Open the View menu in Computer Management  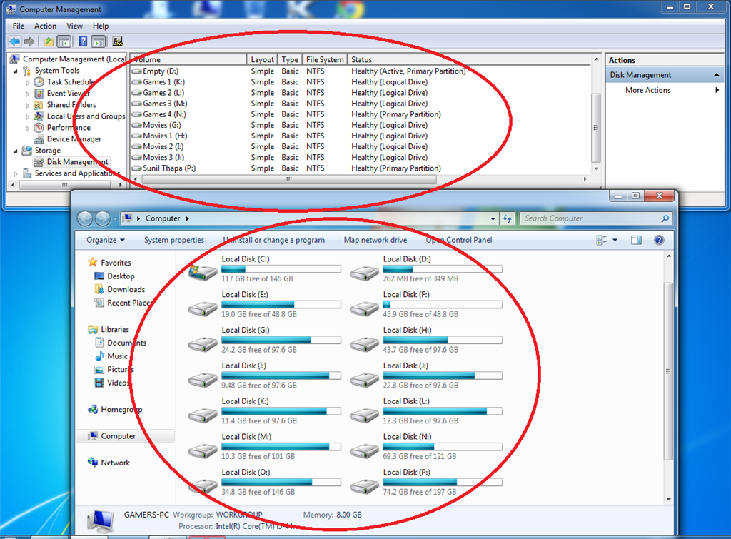point(74,26)
